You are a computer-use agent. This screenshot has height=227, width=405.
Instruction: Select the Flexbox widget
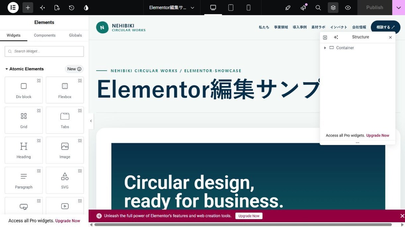click(65, 90)
